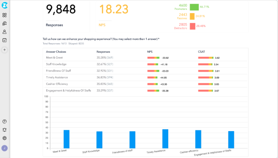Click the 46.71% promoters percentage
Screen dimensions: 278x158
(204, 7)
